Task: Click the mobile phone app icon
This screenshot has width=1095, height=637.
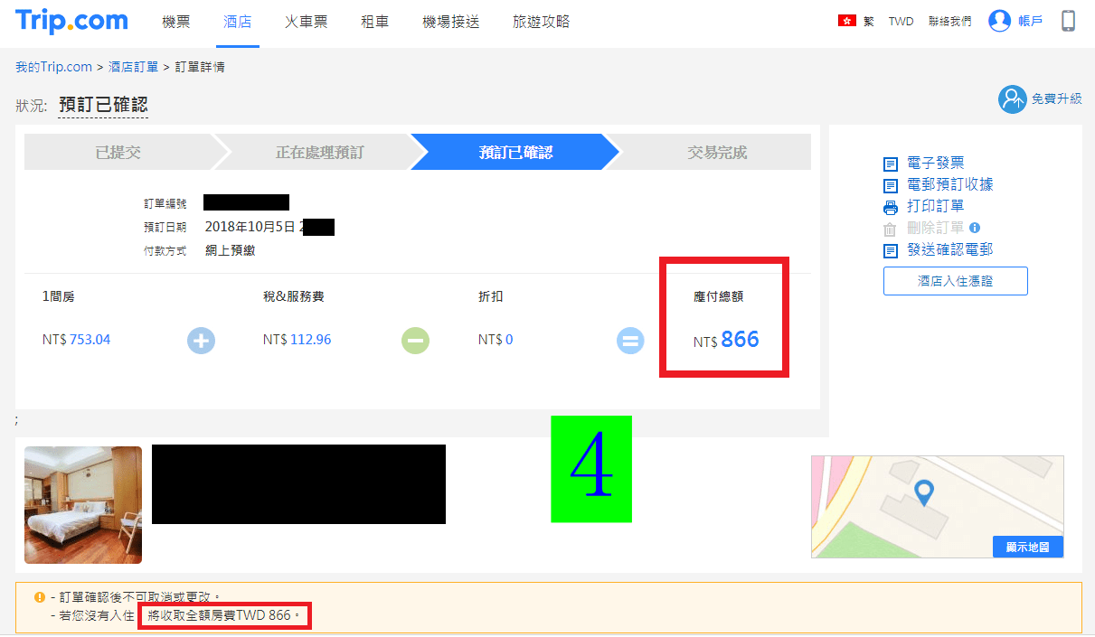Action: [1069, 21]
